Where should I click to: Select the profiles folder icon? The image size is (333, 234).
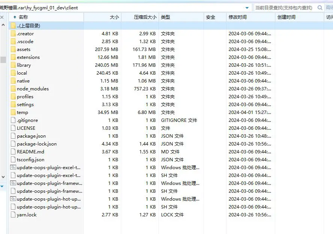click(13, 96)
